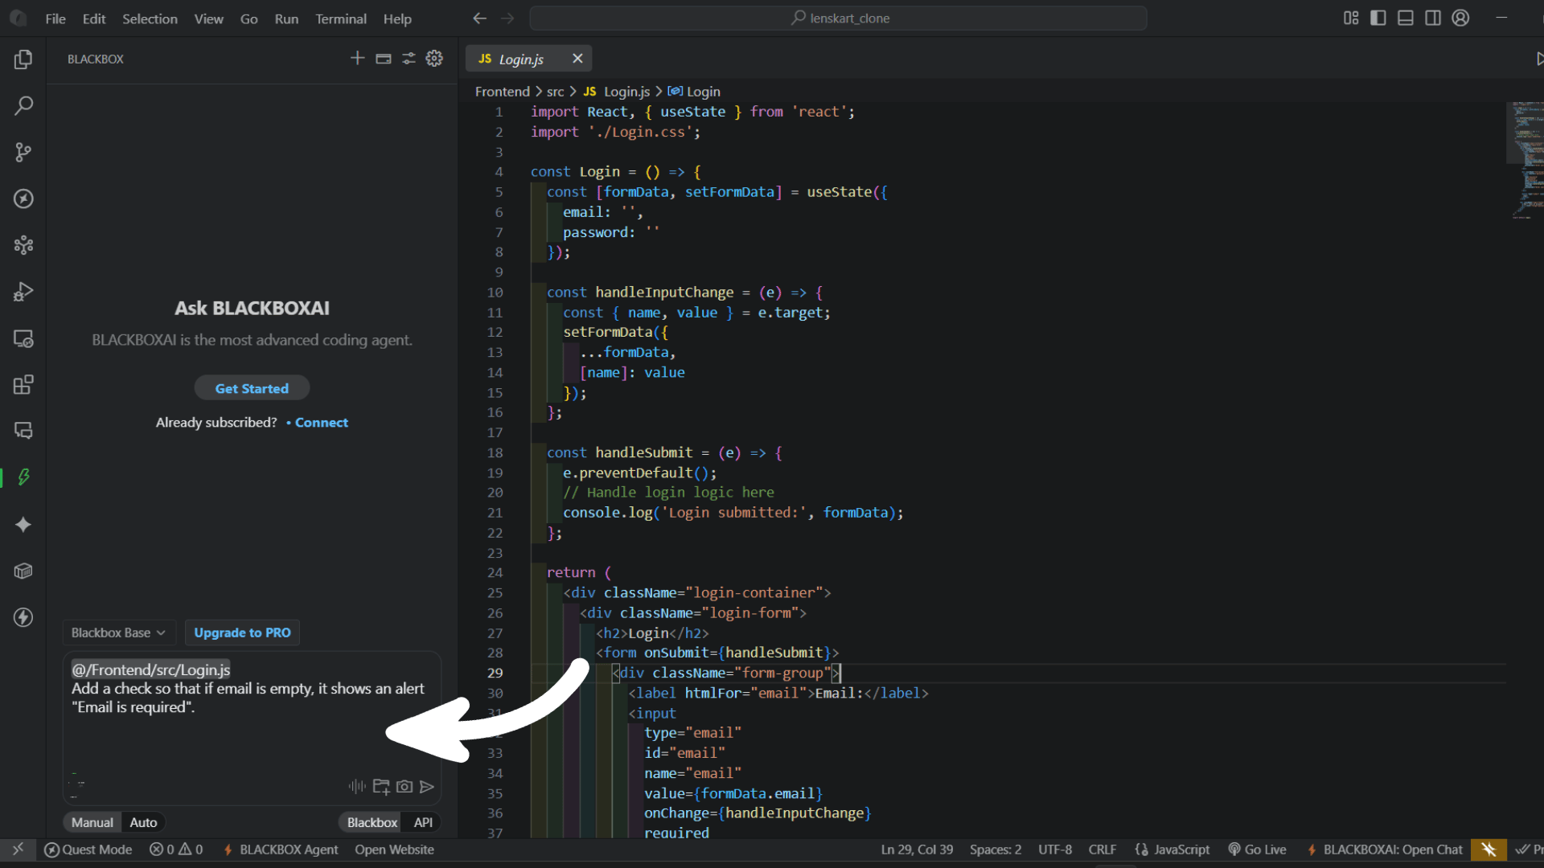Image resolution: width=1544 pixels, height=868 pixels.
Task: Click Customize Layout icon in title bar
Action: [x=1351, y=18]
